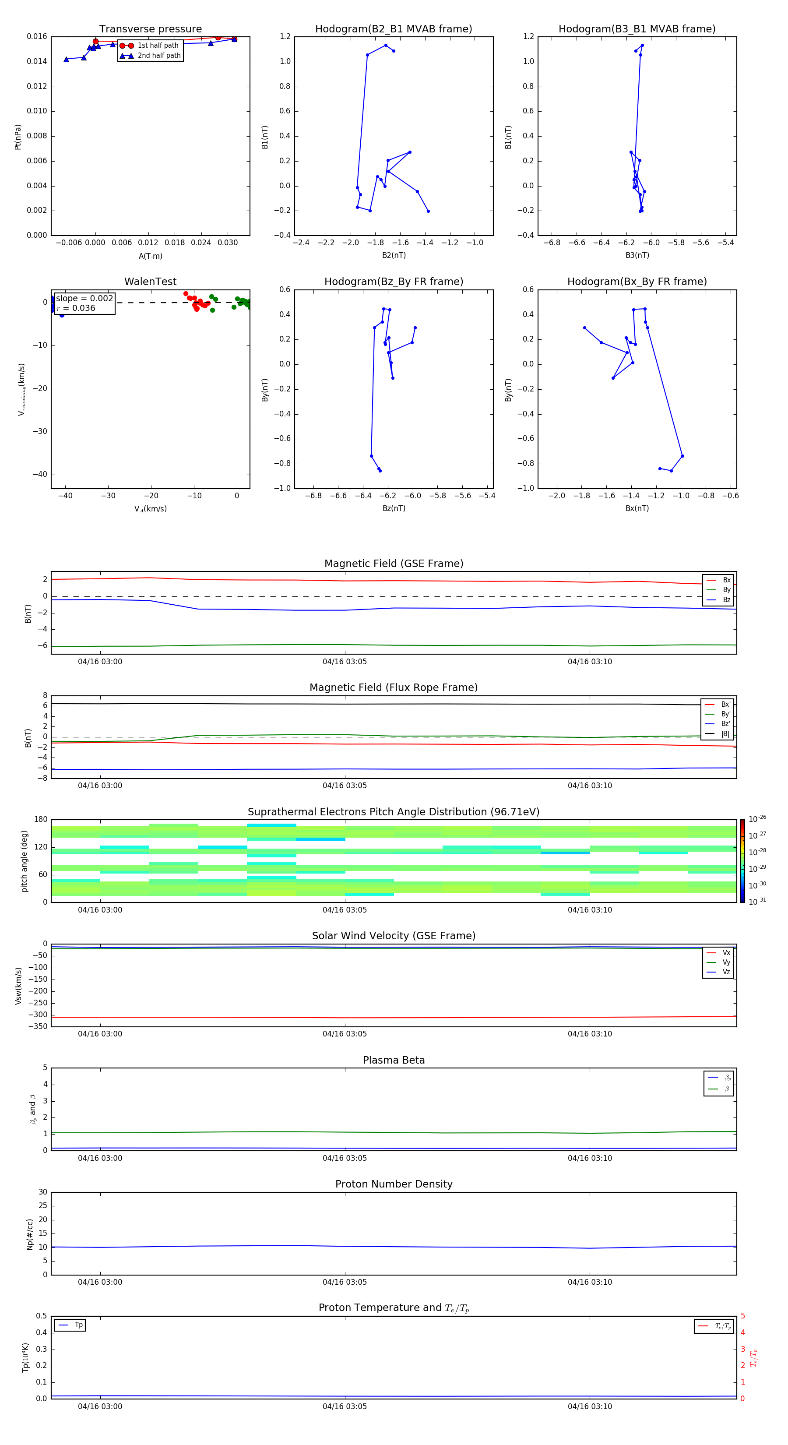Click the red Te/Tp legend box
The width and height of the screenshot is (788, 1445).
click(x=714, y=1326)
